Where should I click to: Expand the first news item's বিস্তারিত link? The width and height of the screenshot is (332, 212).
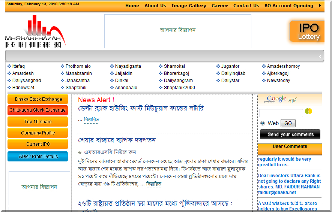tap(91, 120)
